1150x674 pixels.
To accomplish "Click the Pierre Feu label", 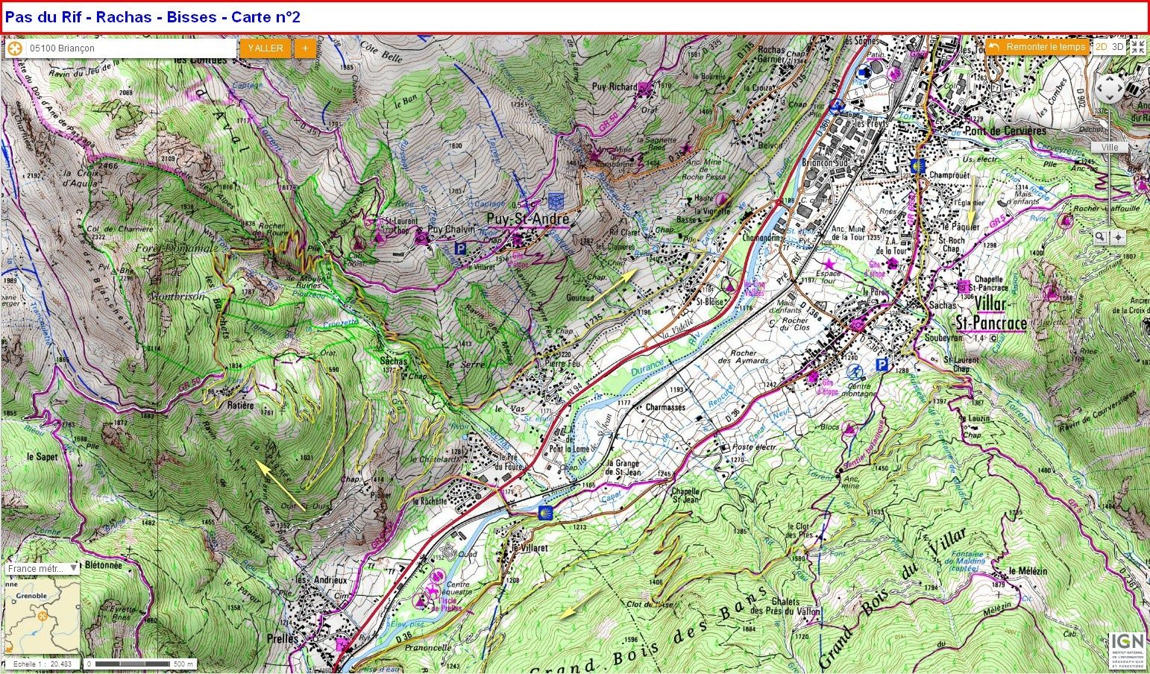I will click(x=563, y=365).
